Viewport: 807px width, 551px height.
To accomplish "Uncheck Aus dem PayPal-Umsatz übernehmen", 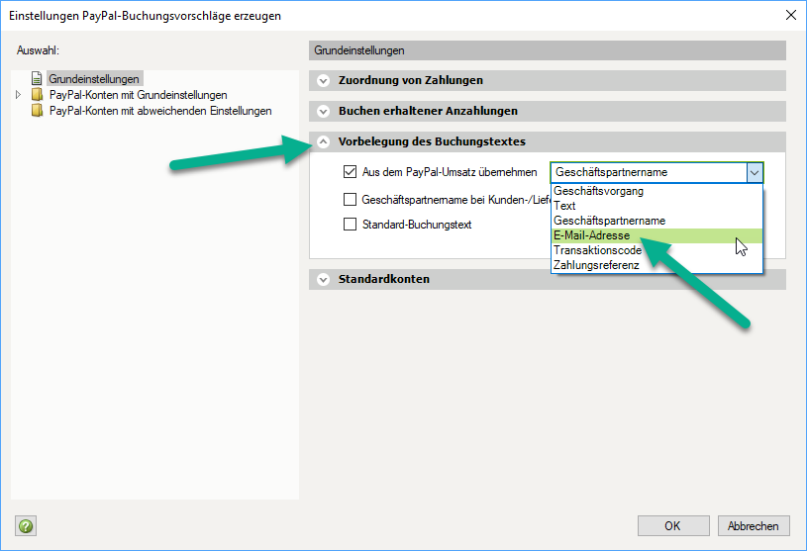I will point(350,172).
